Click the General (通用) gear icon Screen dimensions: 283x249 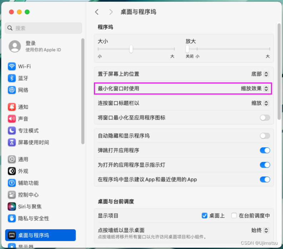click(x=12, y=159)
